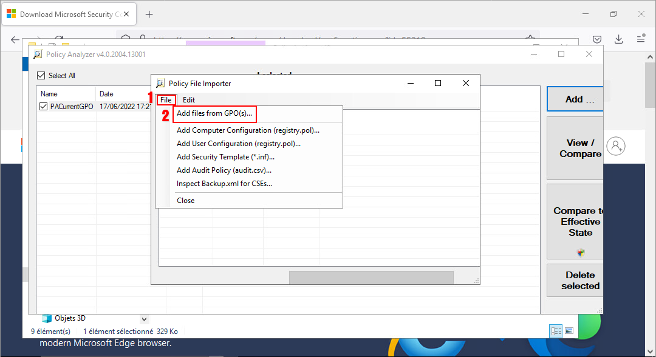This screenshot has width=656, height=357.
Task: Open the Edit menu in Policy File Importer
Action: (189, 99)
